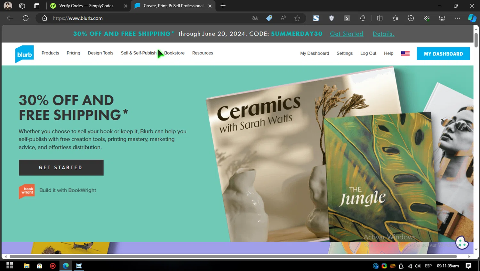Click The Jungle book cover
The width and height of the screenshot is (480, 271).
pyautogui.click(x=381, y=178)
